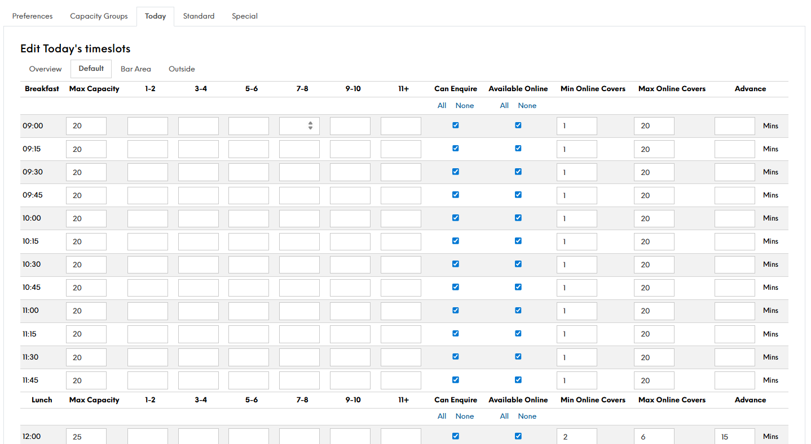
Task: Click the 09:00 row 7-8 spinner arrows
Action: coord(310,126)
